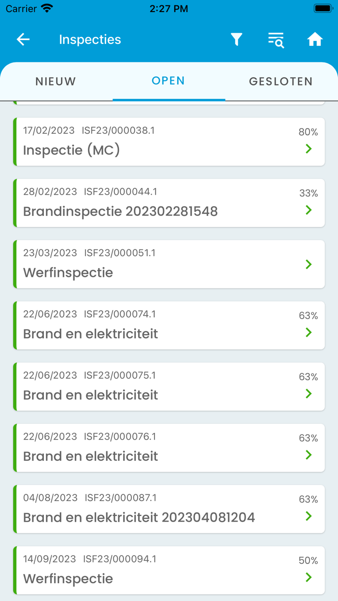Screen dimensions: 338x601
Task: Open the list search icon
Action: [276, 40]
